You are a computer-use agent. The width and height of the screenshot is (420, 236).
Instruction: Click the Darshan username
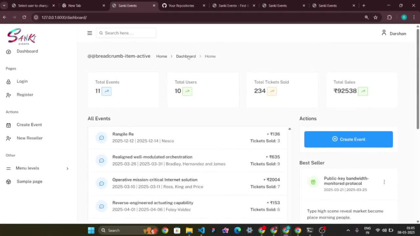[x=398, y=34]
